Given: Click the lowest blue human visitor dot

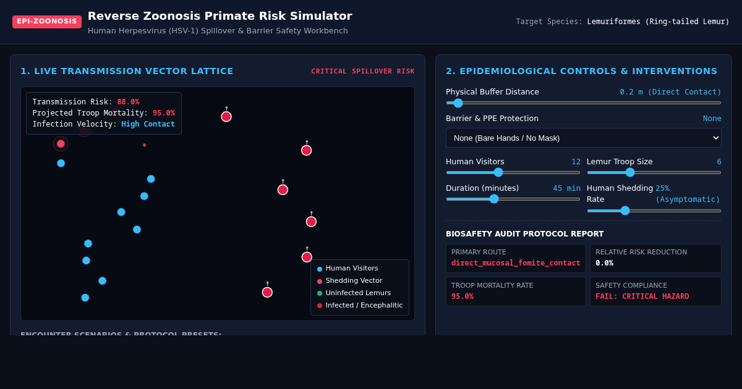Looking at the screenshot, I should click(85, 298).
